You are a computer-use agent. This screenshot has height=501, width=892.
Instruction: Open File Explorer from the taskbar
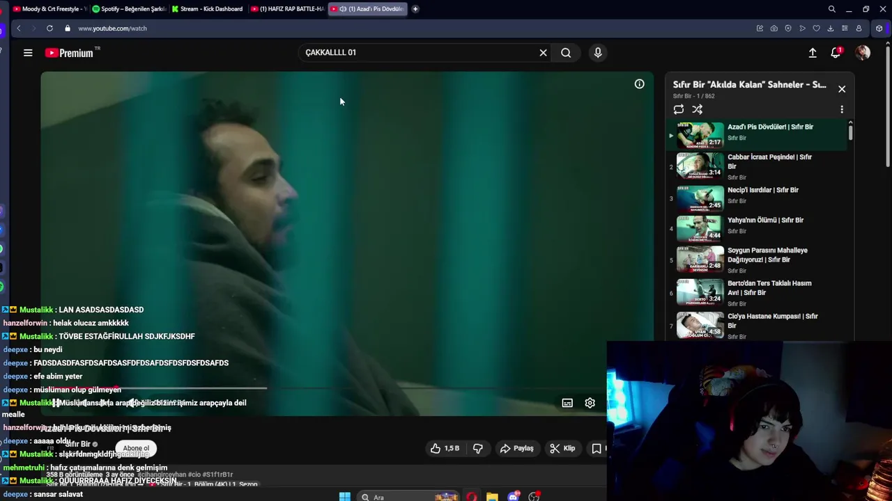492,497
